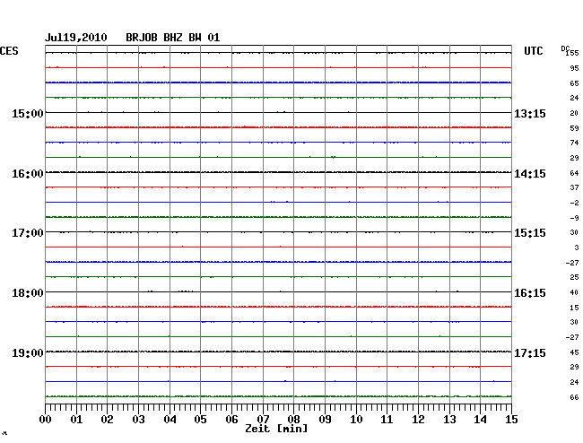Select the "CES" timezone label
The image size is (583, 443).
coord(9,51)
